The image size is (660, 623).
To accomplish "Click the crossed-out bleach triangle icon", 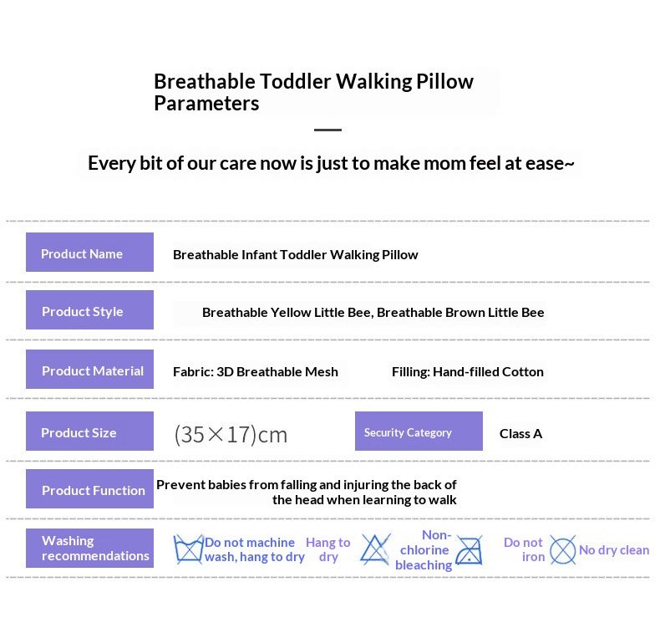I will click(375, 549).
